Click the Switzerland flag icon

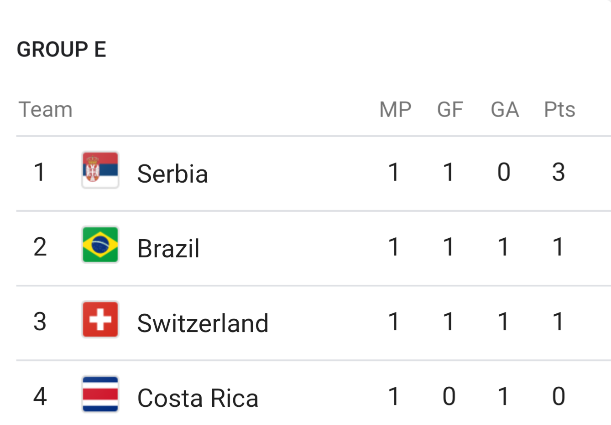(x=100, y=319)
